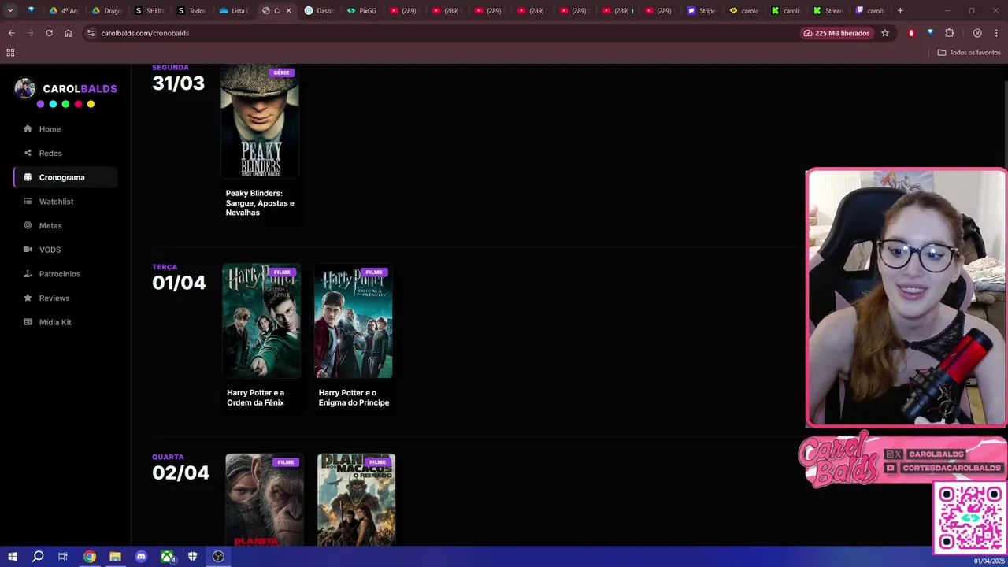This screenshot has width=1008, height=567.
Task: Switch to the Lista tab
Action: point(235,11)
